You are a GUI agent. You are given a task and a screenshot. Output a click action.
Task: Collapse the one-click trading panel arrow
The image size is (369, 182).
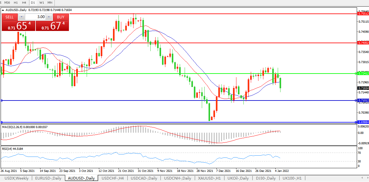coord(3,10)
